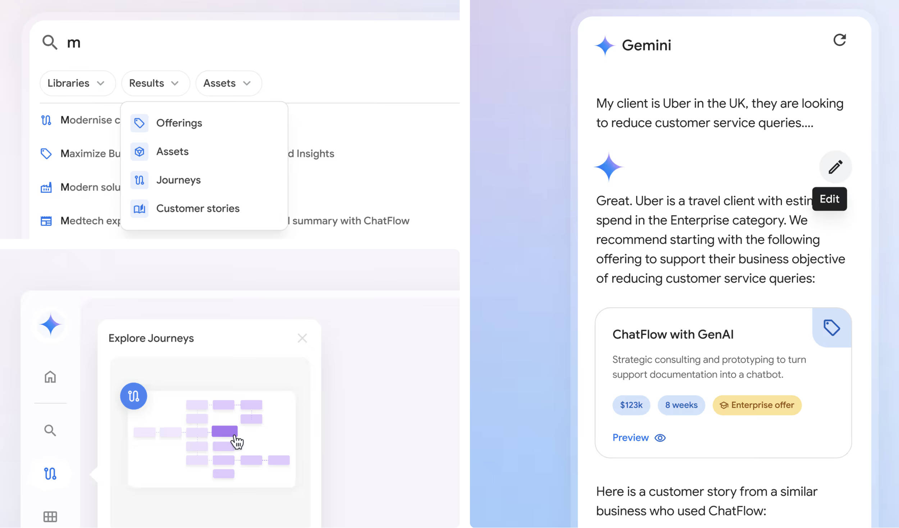Image resolution: width=899 pixels, height=528 pixels.
Task: Click the highlighted purple journey node
Action: 224,431
